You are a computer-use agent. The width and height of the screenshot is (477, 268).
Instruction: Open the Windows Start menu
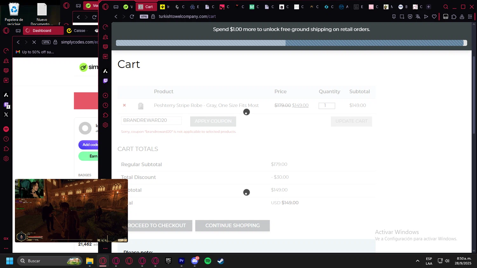[x=10, y=261]
